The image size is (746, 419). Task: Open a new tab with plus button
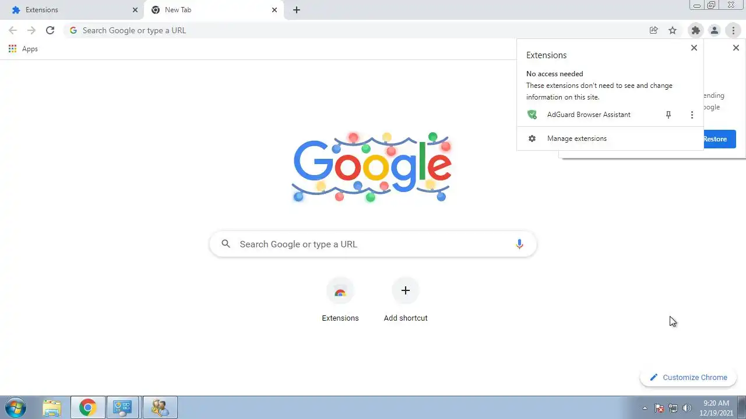(x=296, y=10)
